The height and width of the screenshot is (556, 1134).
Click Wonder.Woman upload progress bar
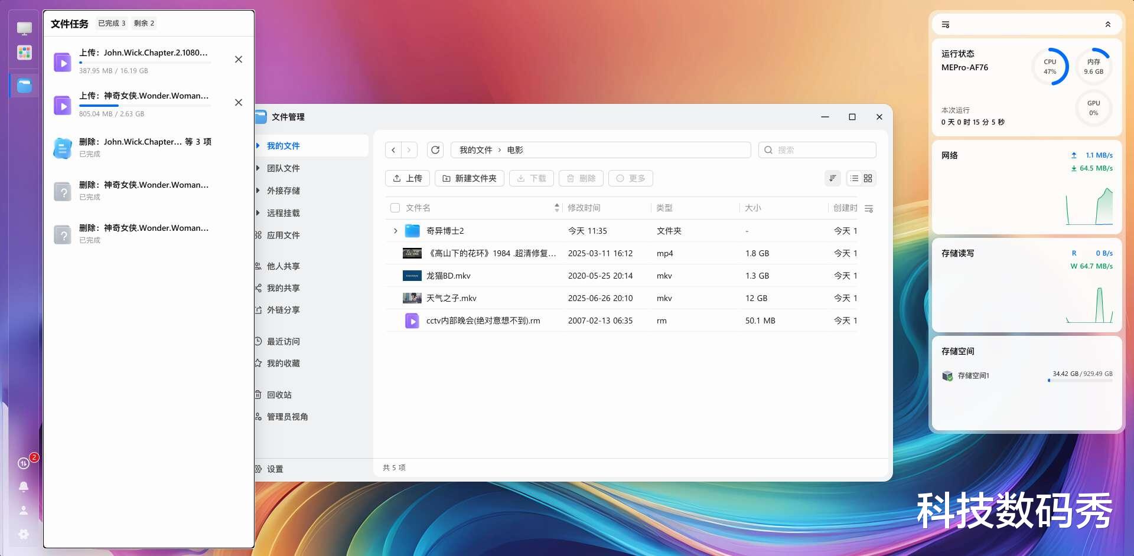click(x=145, y=106)
